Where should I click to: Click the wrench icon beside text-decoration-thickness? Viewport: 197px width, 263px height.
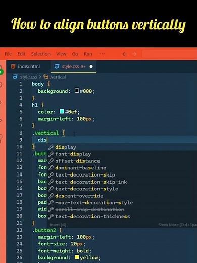pos(51,216)
